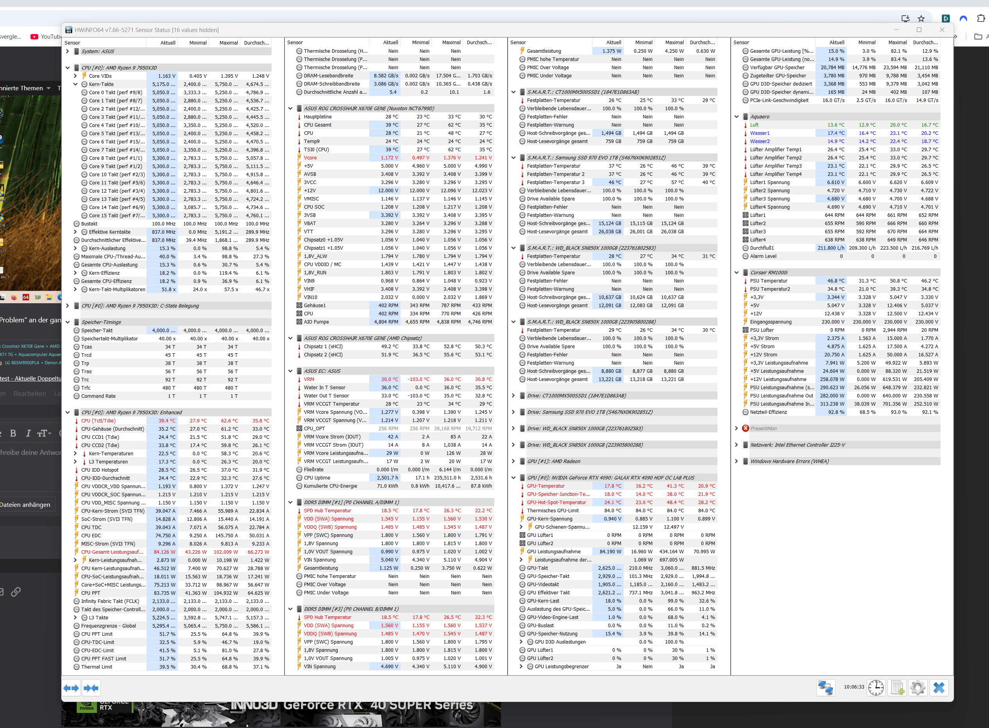Click the blue arc extension icon
This screenshot has width=989, height=728.
[x=964, y=18]
